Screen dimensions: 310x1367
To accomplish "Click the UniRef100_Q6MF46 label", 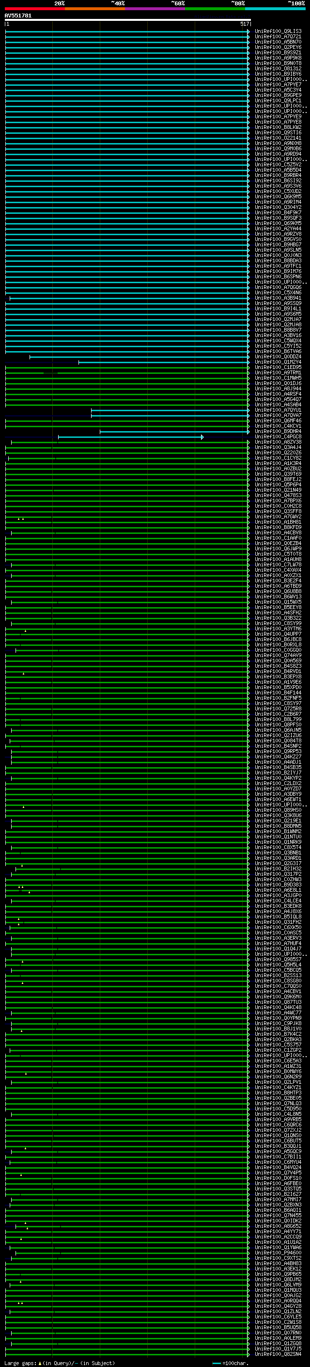I will pyautogui.click(x=278, y=421).
